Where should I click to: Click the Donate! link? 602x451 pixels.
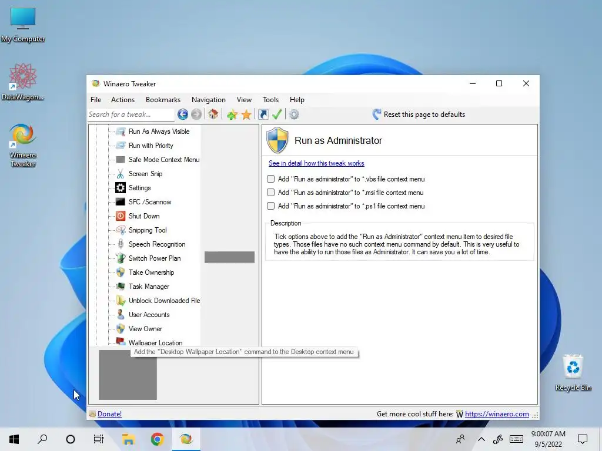coord(109,414)
